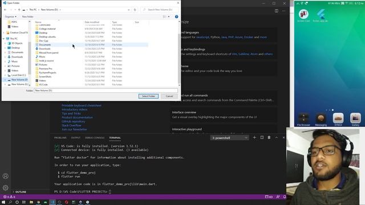Viewport: 365px width, 205px height.
Task: Expand New Volume (D:) tree node
Action: (x=5, y=80)
